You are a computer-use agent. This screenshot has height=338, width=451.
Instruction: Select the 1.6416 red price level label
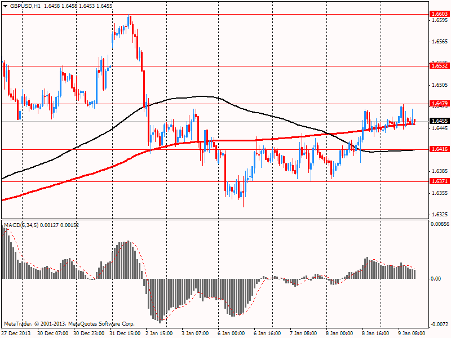pos(440,149)
